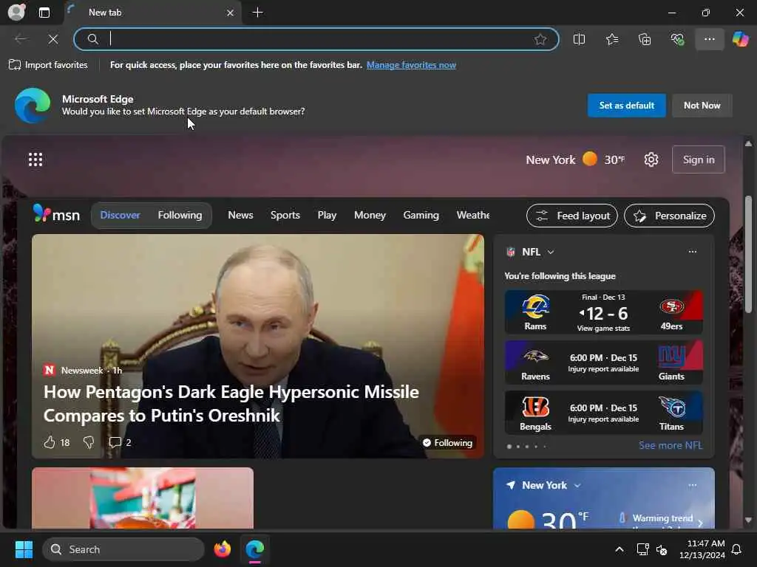Screen dimensions: 757x567
Task: Open the app launcher grid
Action: [35, 159]
